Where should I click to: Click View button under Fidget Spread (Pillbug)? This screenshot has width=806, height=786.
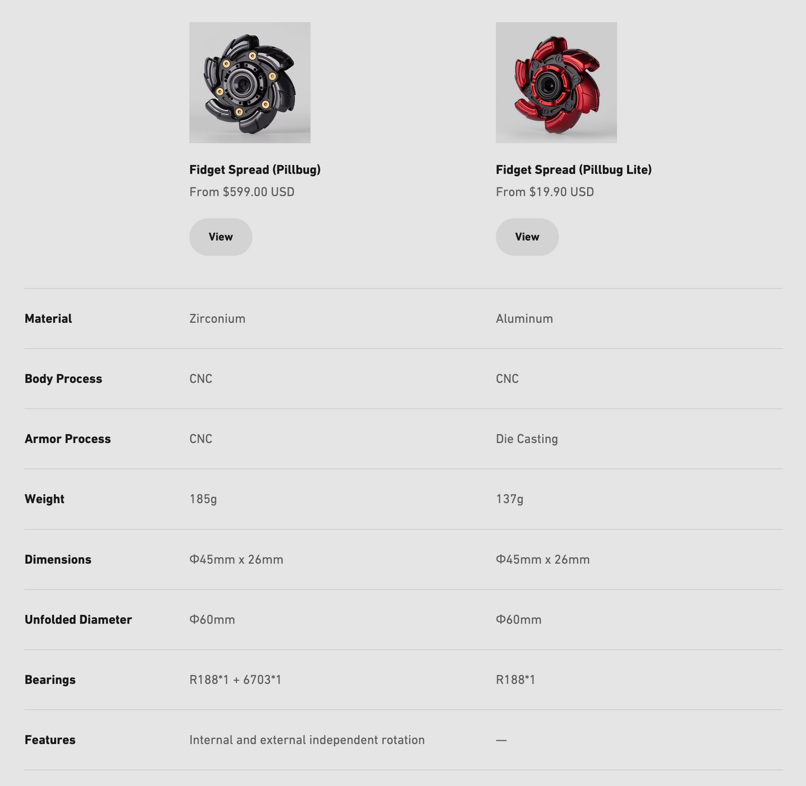click(x=221, y=237)
